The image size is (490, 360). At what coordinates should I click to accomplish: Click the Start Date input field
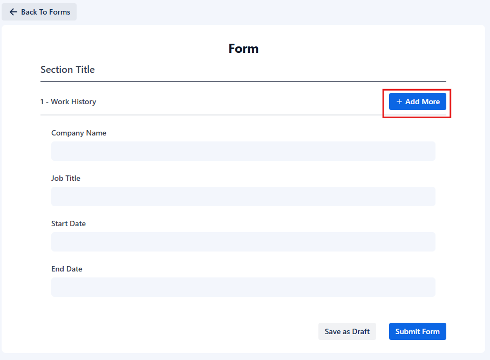click(x=243, y=242)
